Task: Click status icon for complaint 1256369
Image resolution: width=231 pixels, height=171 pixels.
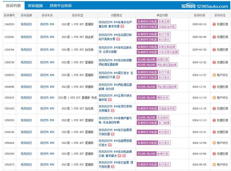Action: [214, 154]
